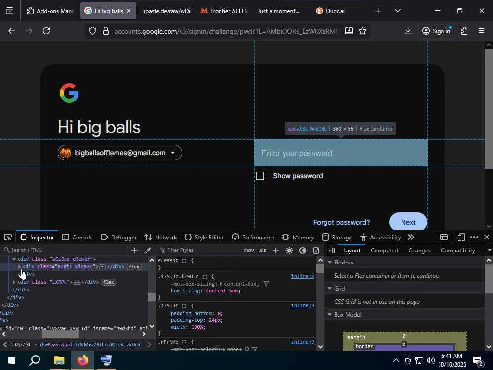Toggle light color scheme simulation
Viewport: 493px width, 370px height.
289,251
